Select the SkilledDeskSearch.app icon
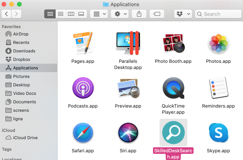The width and height of the screenshot is (243, 160). pos(173,133)
